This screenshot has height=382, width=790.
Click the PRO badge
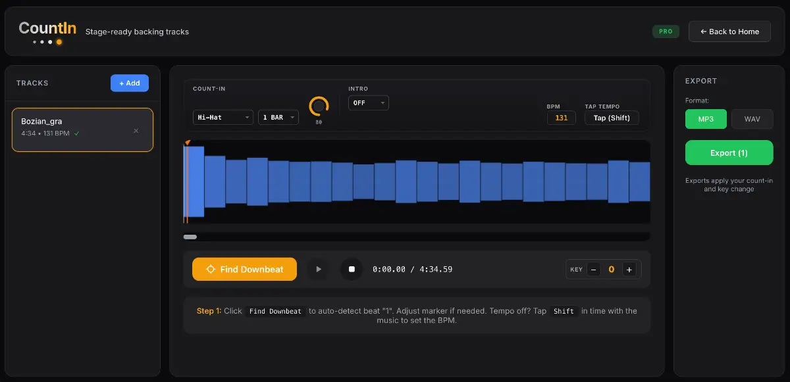coord(666,32)
